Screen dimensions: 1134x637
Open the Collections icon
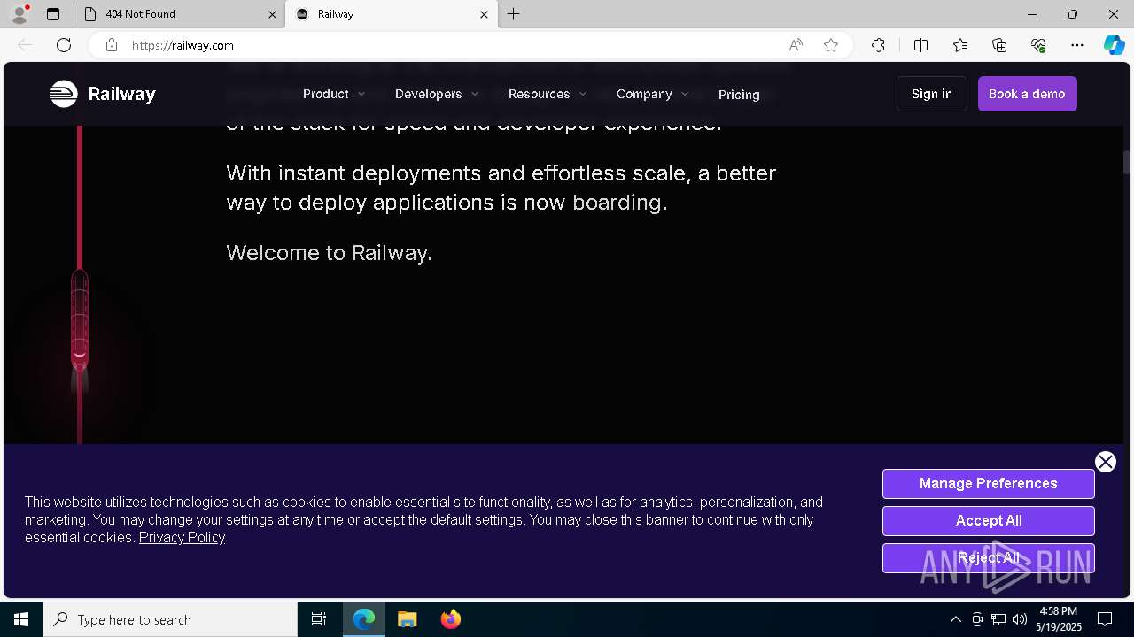[999, 45]
